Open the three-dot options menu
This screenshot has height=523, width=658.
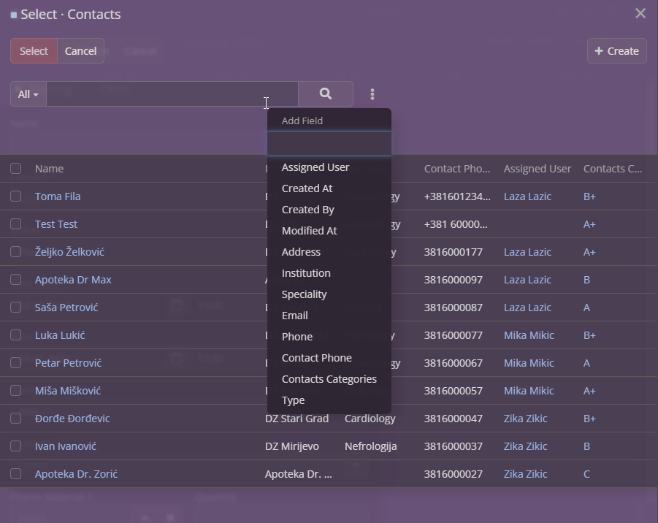click(x=372, y=94)
